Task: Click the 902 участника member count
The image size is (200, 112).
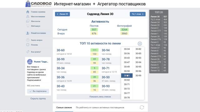Action: [33, 86]
